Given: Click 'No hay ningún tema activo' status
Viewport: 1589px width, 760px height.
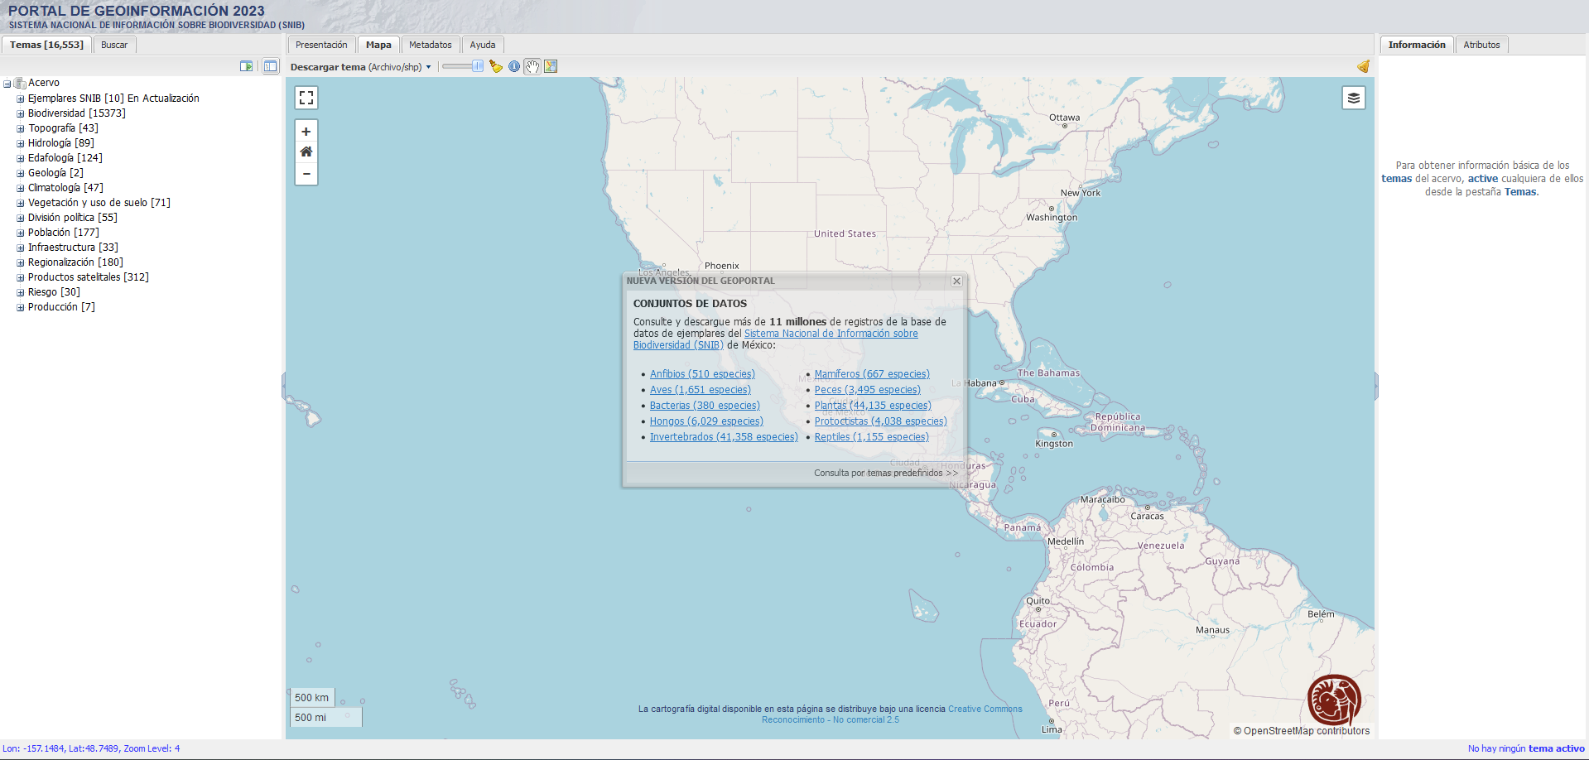Looking at the screenshot, I should coord(1526,748).
